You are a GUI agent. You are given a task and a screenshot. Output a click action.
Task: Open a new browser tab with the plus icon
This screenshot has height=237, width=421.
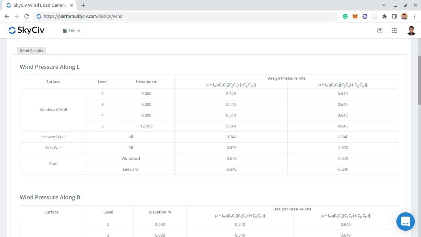pos(83,5)
